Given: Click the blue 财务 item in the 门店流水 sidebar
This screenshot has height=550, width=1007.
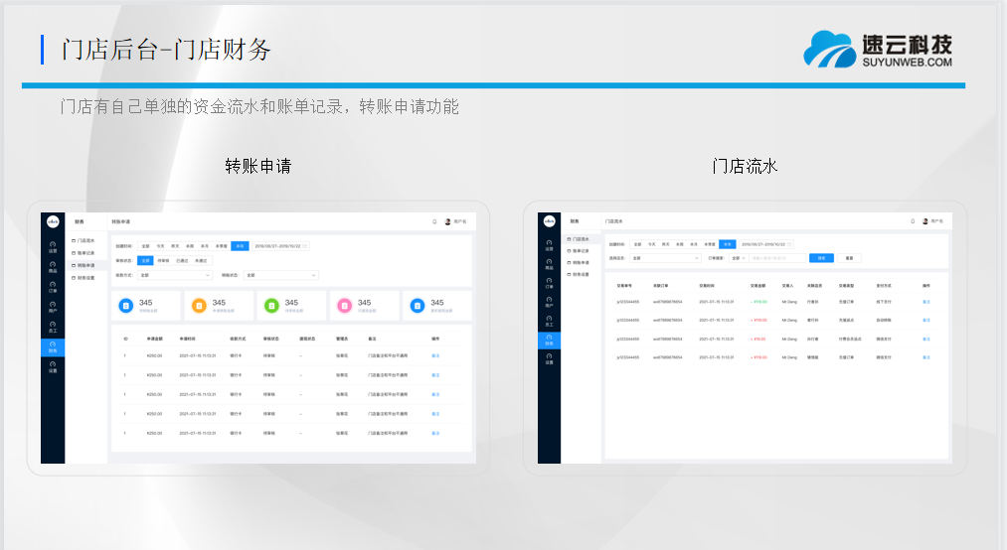Looking at the screenshot, I should click(550, 341).
